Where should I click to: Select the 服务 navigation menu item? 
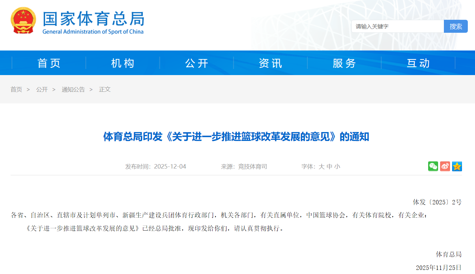(x=344, y=63)
